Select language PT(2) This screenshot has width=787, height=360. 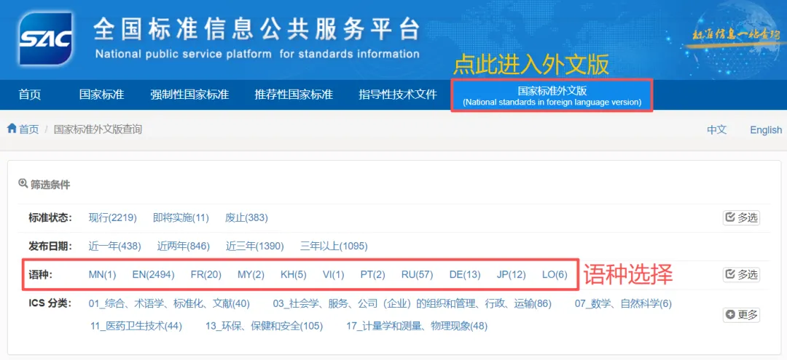coord(373,274)
